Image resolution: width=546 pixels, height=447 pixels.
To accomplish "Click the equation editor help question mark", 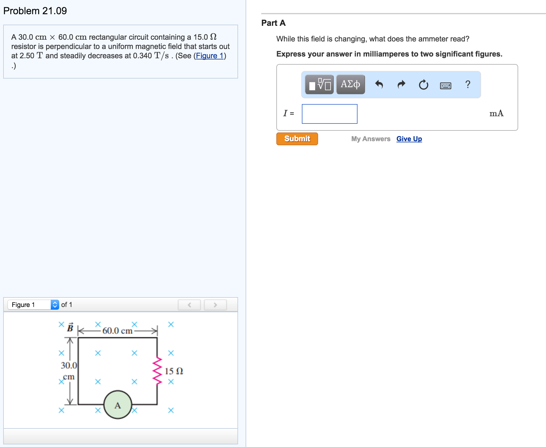I will tap(468, 84).
